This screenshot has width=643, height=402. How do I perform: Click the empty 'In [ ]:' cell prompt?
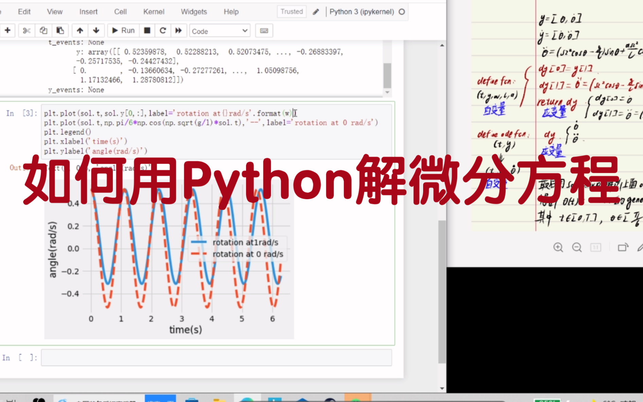click(x=20, y=357)
